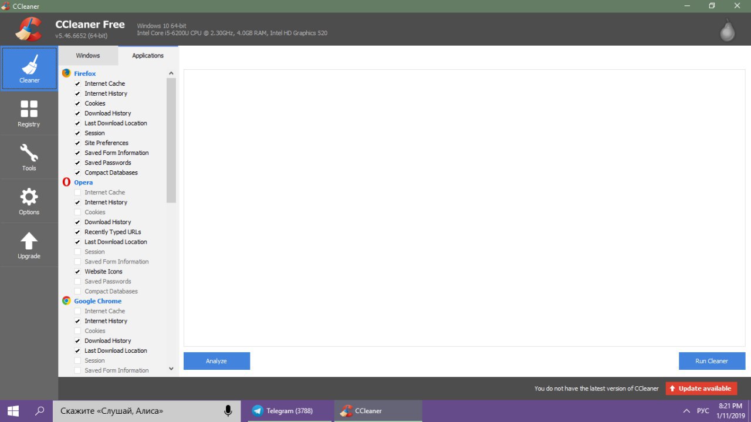
Task: Click the list scrollbar up arrow
Action: (x=171, y=73)
